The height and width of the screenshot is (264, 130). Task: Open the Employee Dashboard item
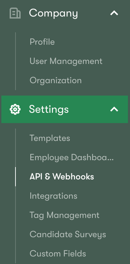point(72,157)
